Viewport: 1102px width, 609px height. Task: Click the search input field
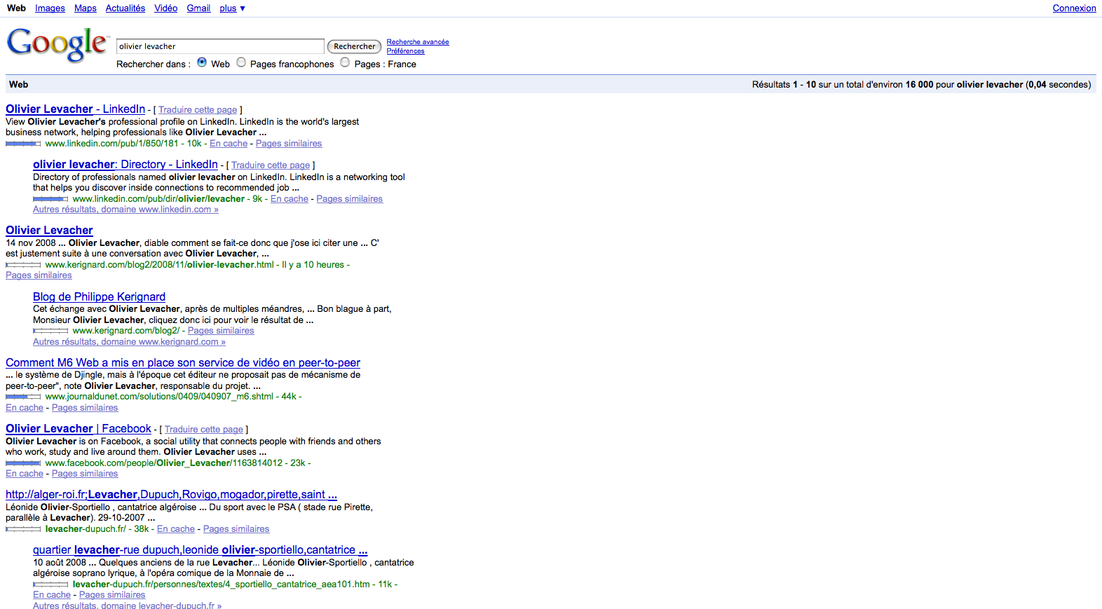point(220,46)
